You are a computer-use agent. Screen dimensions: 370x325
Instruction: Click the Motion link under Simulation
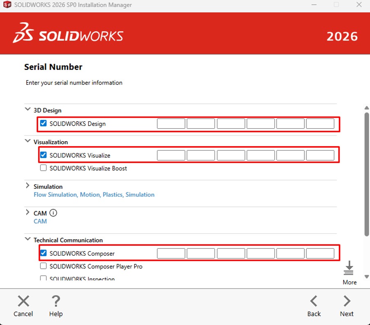tap(90, 195)
